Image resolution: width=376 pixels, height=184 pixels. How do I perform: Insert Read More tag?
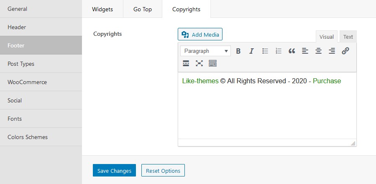point(186,63)
